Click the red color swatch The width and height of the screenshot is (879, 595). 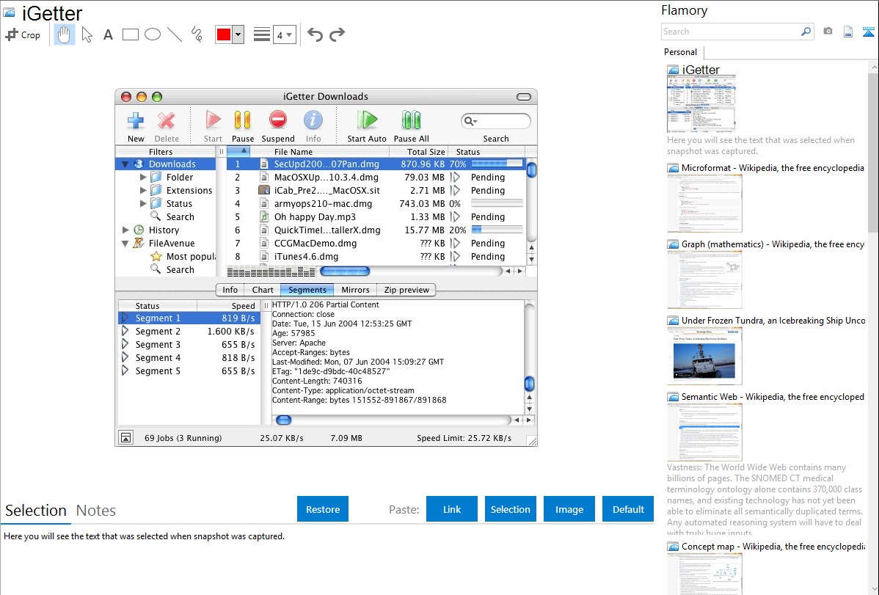(x=224, y=34)
